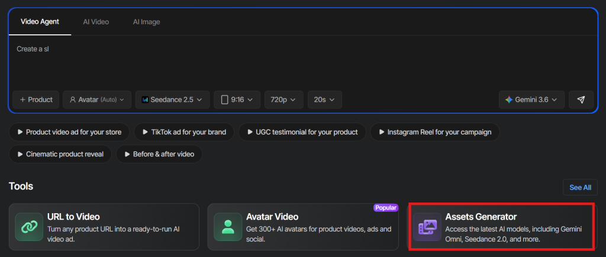The width and height of the screenshot is (606, 257).
Task: Click play icon on Product video ad chip
Action: [x=20, y=132]
